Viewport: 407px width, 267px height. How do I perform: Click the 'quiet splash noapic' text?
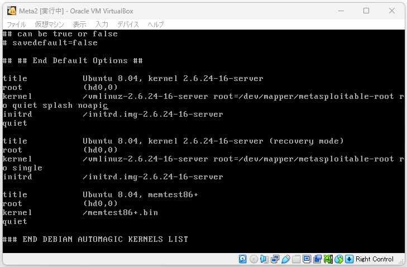(60, 106)
